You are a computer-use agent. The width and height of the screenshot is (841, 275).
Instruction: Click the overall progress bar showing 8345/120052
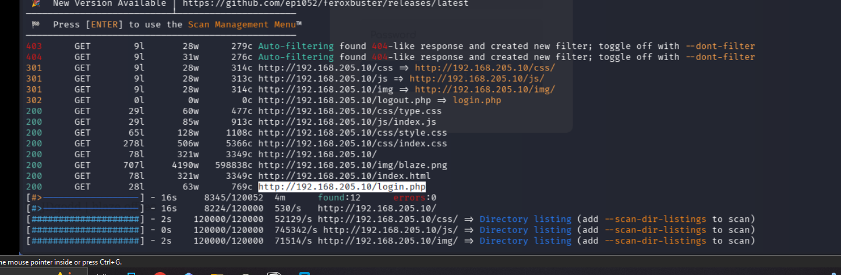pyautogui.click(x=84, y=198)
